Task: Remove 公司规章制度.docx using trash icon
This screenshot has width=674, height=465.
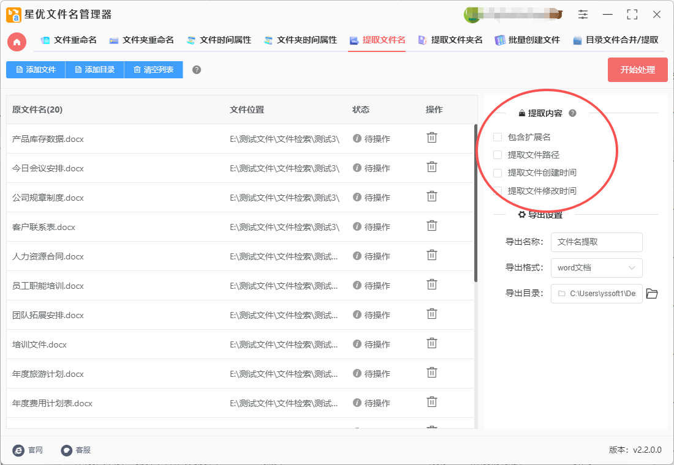Action: pos(432,196)
